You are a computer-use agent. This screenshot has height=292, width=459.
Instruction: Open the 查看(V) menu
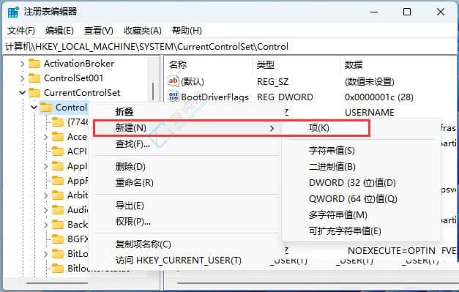[98, 31]
